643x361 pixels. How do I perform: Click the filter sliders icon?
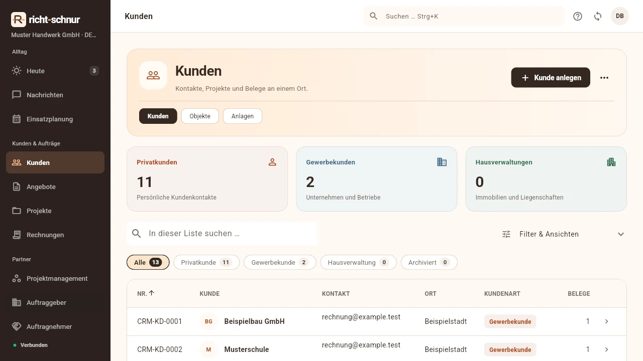coord(506,234)
